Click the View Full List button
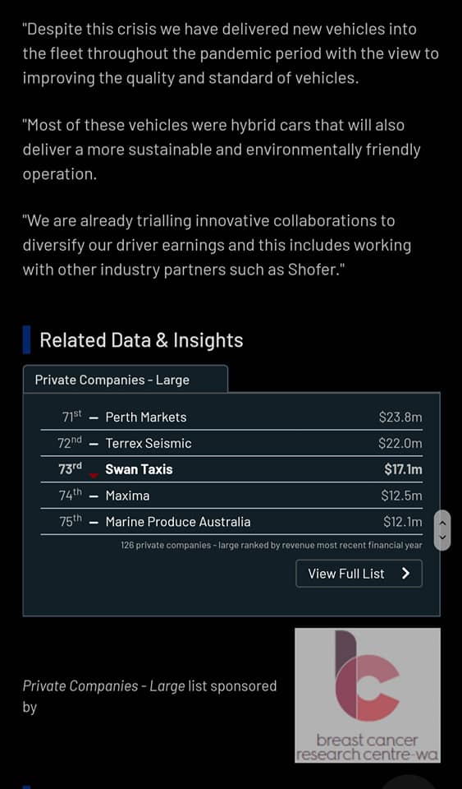Screen dimensions: 462x789 359,574
